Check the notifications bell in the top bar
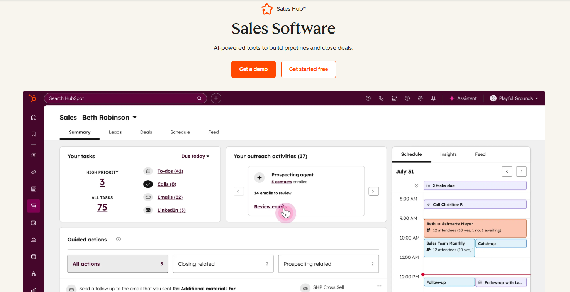The height and width of the screenshot is (292, 570). click(x=433, y=98)
